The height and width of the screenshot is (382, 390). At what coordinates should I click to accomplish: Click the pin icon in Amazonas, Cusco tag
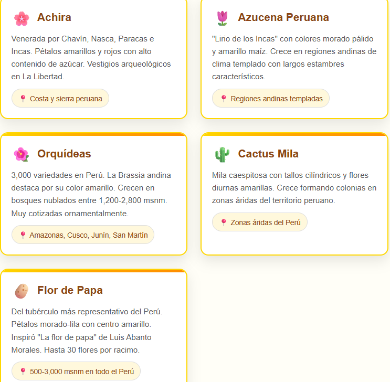pyautogui.click(x=23, y=235)
